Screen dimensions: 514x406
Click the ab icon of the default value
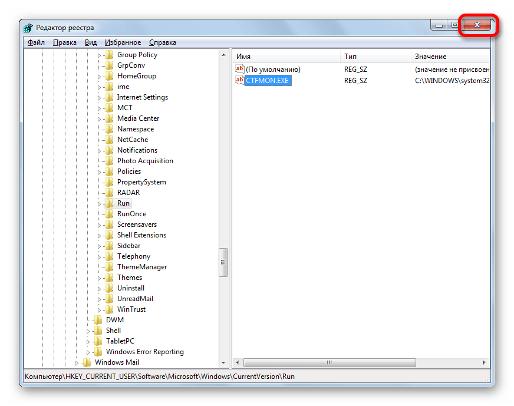pyautogui.click(x=240, y=69)
